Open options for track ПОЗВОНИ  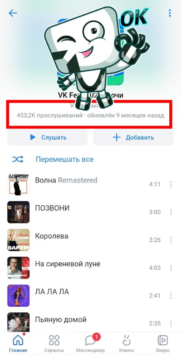(x=171, y=212)
